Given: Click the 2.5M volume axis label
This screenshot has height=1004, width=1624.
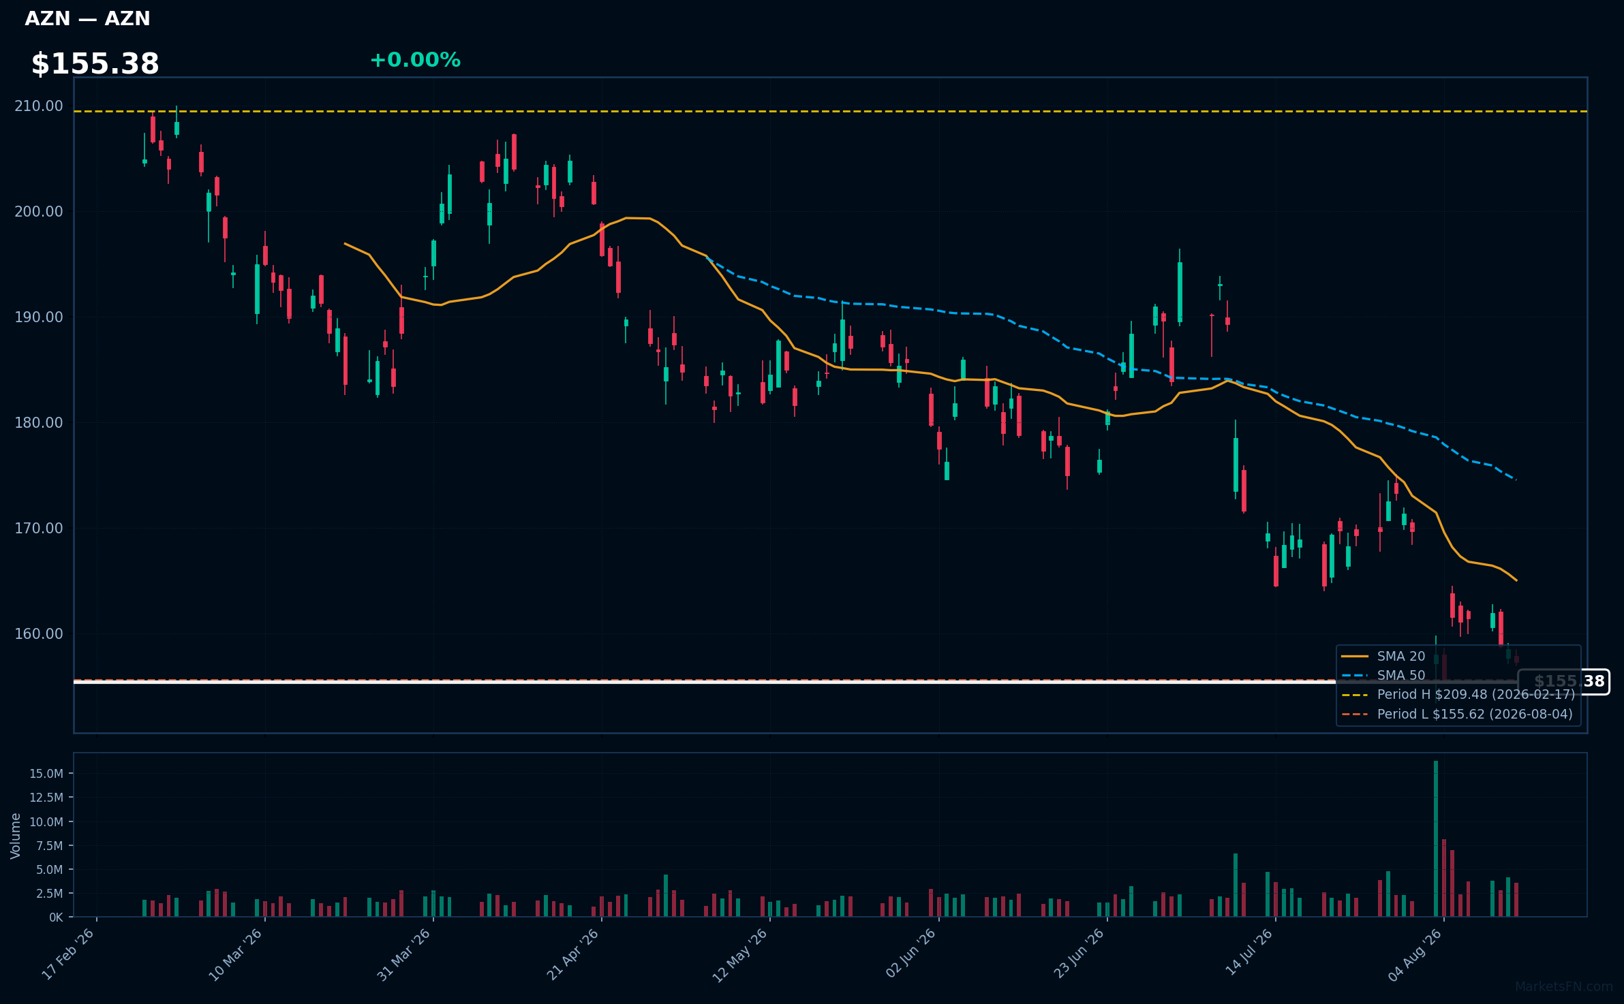Looking at the screenshot, I should 50,894.
